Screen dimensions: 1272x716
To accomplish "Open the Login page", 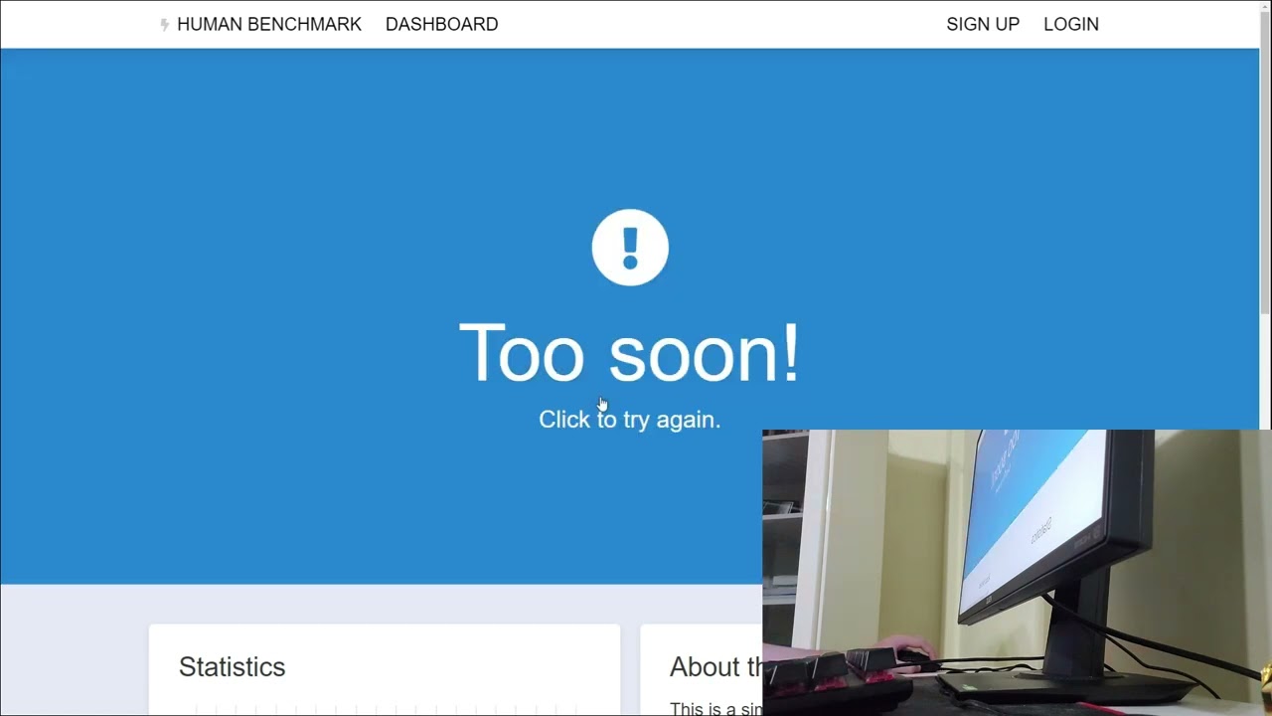I will click(x=1071, y=24).
